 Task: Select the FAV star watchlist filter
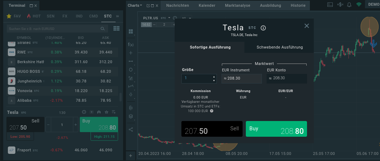coord(14,16)
